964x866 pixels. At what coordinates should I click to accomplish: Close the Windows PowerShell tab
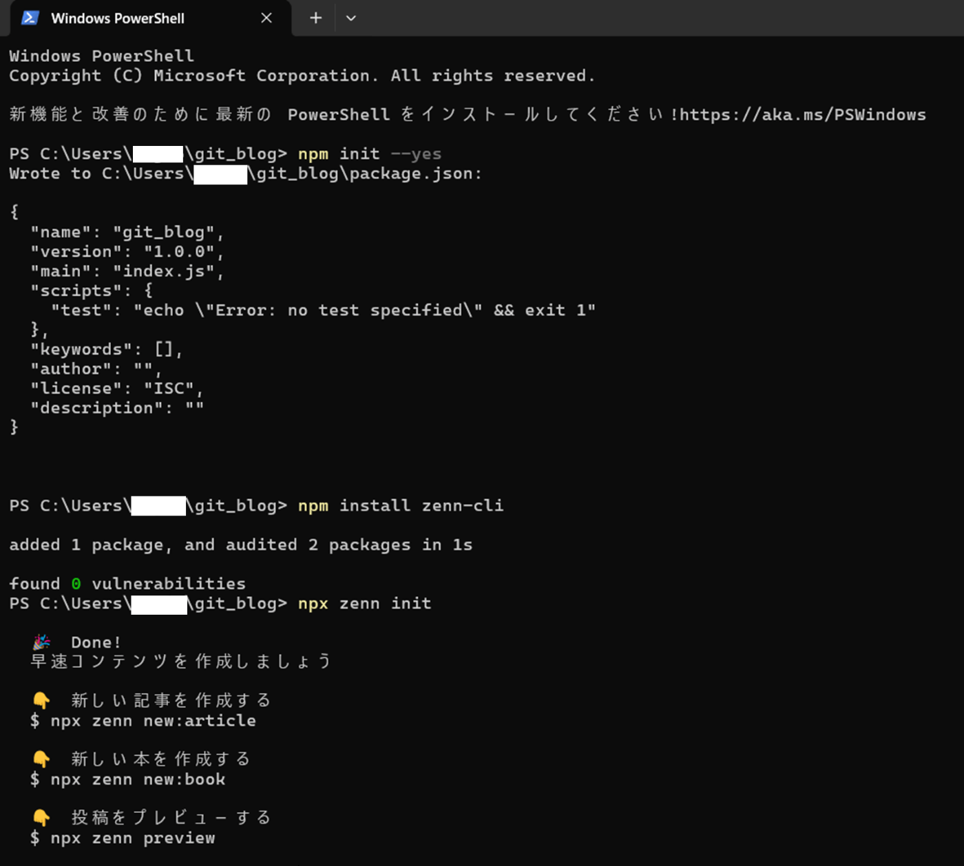tap(266, 18)
